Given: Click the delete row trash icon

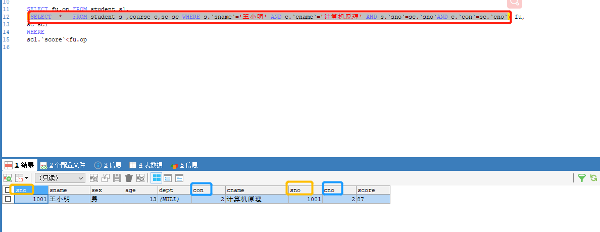Looking at the screenshot, I should pyautogui.click(x=129, y=178).
